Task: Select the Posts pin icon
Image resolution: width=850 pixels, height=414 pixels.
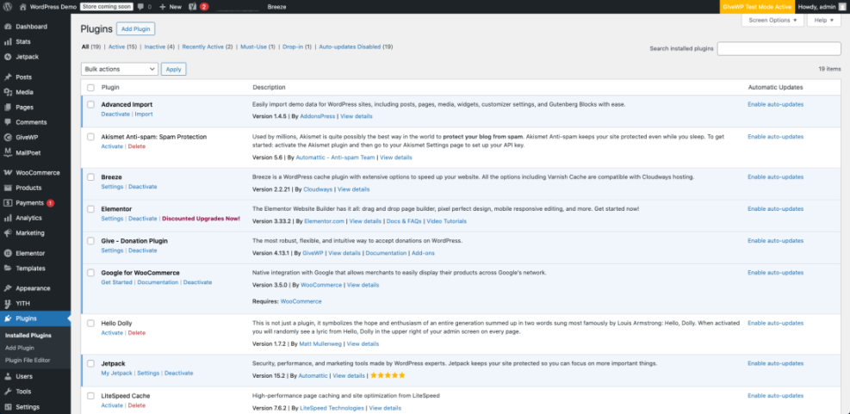Action: [x=8, y=77]
